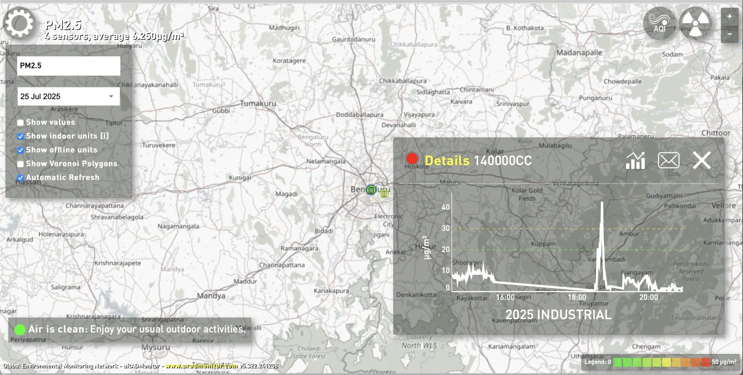Click Mysuru label on the map

point(156,347)
